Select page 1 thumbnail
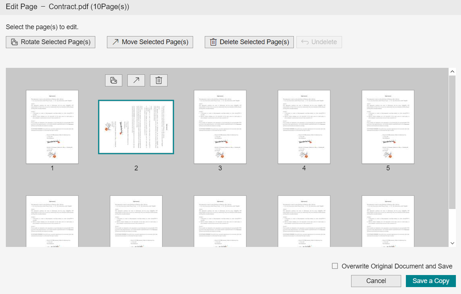Viewport: 461px width, 294px height. (52, 127)
